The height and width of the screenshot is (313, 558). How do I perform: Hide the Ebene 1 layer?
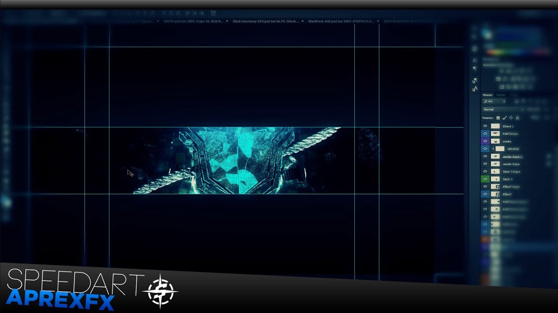point(485,126)
